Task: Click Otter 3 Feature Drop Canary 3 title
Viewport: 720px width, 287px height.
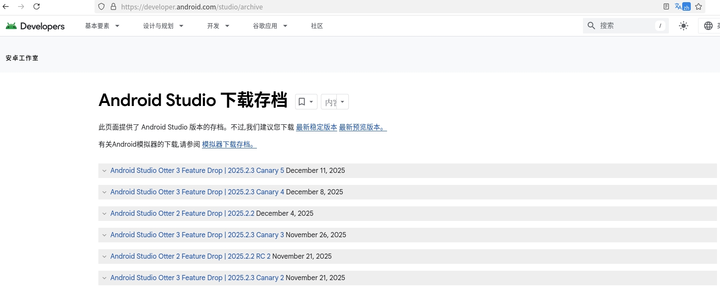Action: [x=197, y=235]
